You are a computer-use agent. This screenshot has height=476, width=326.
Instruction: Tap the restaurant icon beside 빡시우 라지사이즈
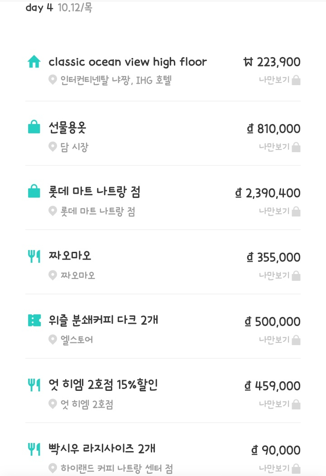[x=34, y=450]
